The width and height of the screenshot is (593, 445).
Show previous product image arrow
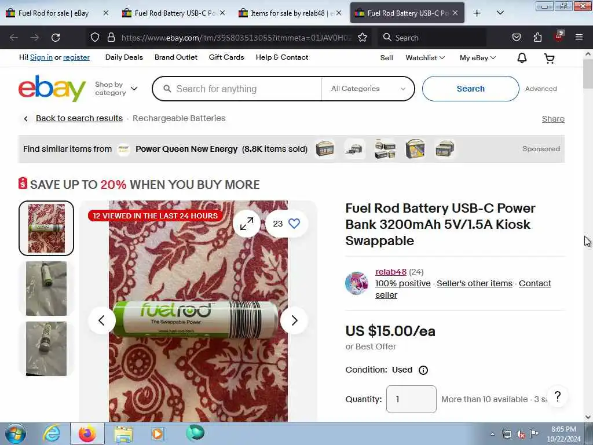[102, 320]
